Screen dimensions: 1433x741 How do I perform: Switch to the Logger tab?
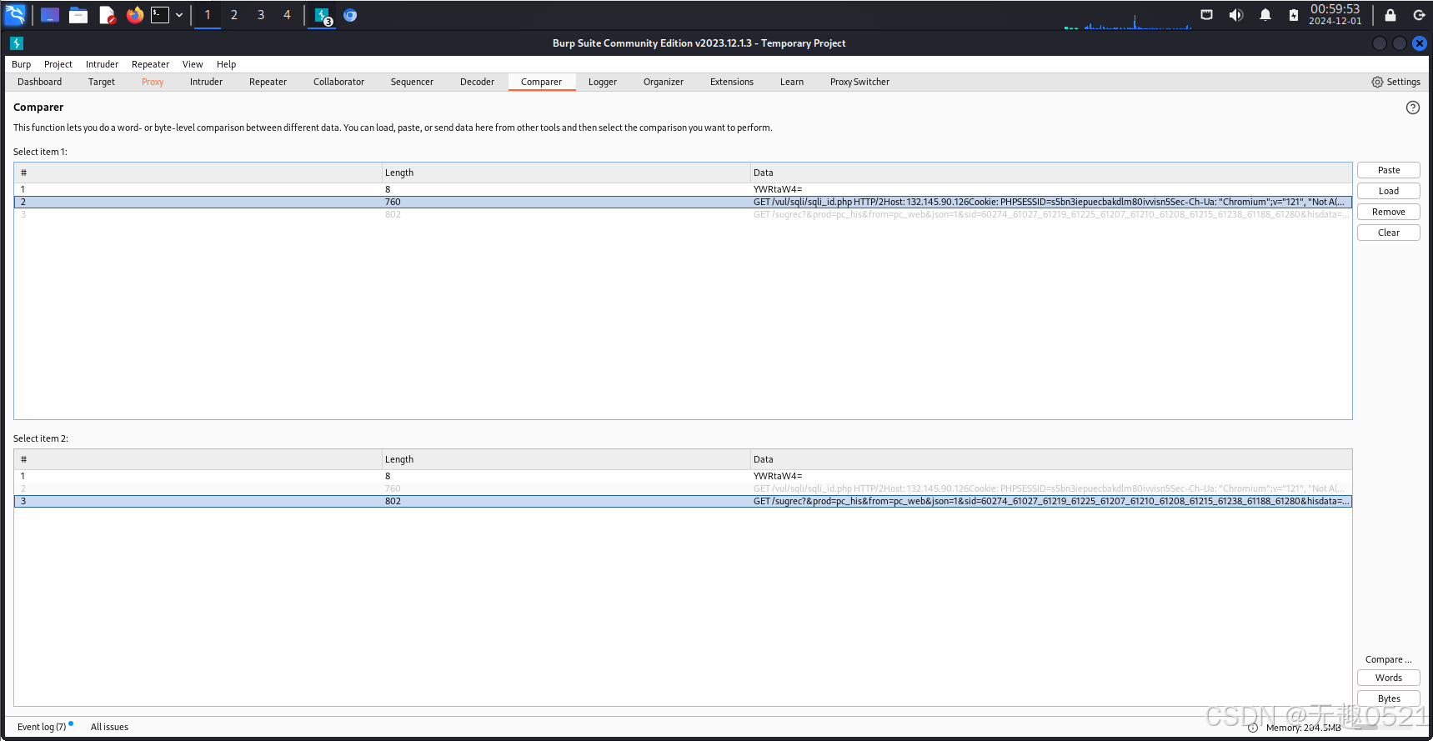tap(603, 82)
